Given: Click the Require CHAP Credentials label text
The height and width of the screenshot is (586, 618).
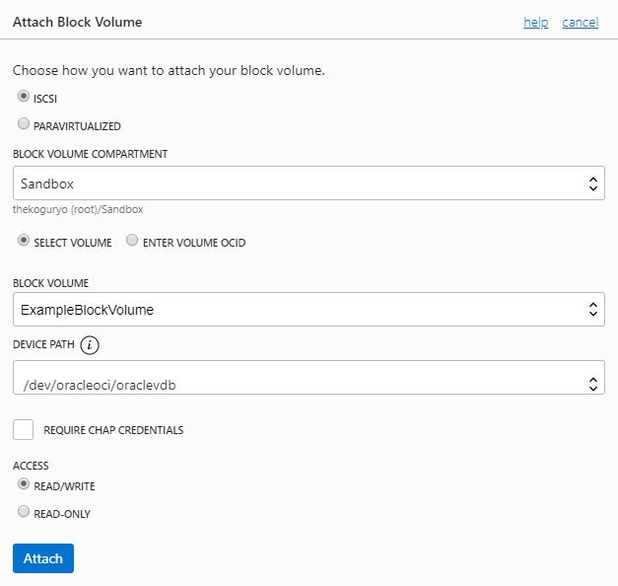Looking at the screenshot, I should (113, 430).
